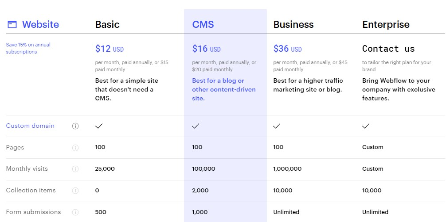This screenshot has width=446, height=222.
Task: Click the Basic plan custom domain checkmark
Action: click(99, 126)
